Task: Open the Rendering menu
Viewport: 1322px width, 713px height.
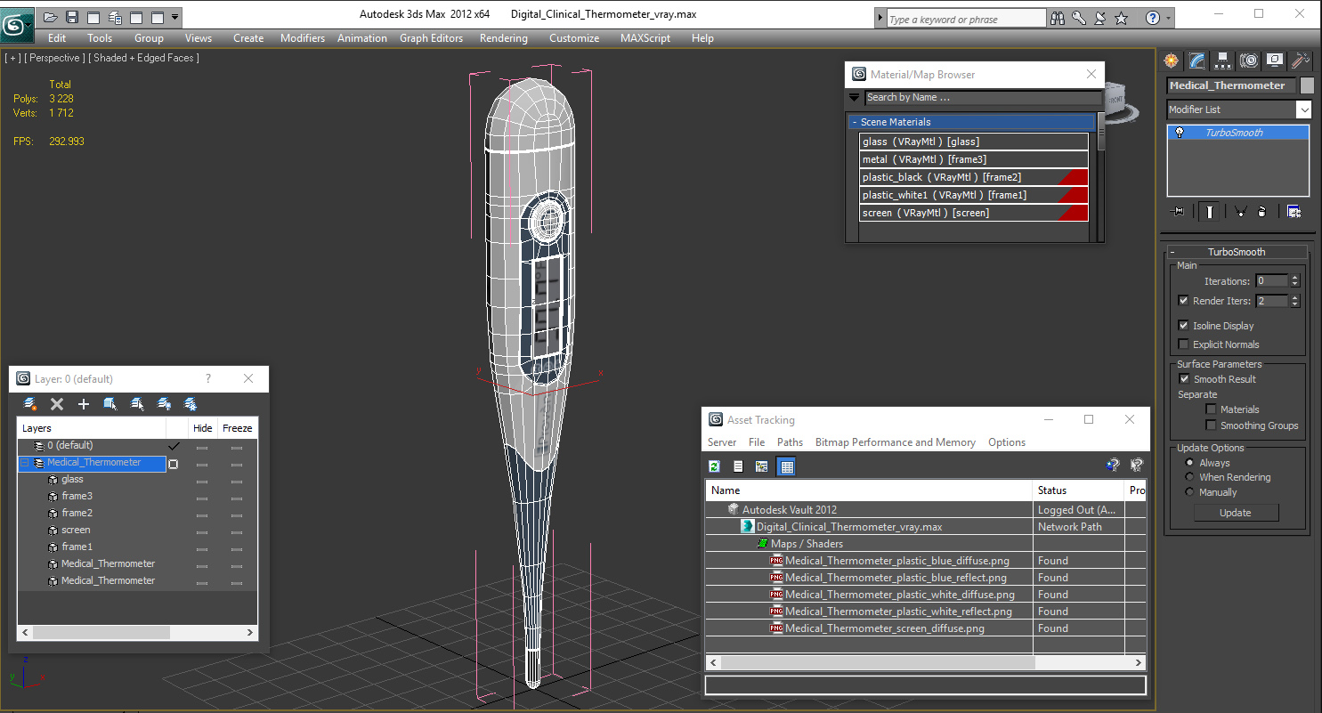Action: point(503,38)
